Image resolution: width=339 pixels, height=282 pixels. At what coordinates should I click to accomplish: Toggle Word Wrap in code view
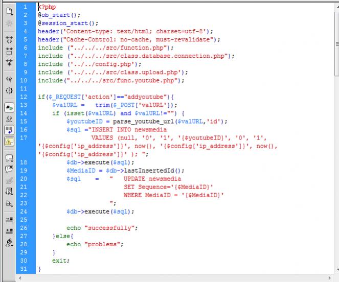(x=9, y=130)
